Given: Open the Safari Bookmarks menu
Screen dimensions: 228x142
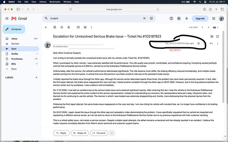Looking at the screenshot, I should point(55,2).
